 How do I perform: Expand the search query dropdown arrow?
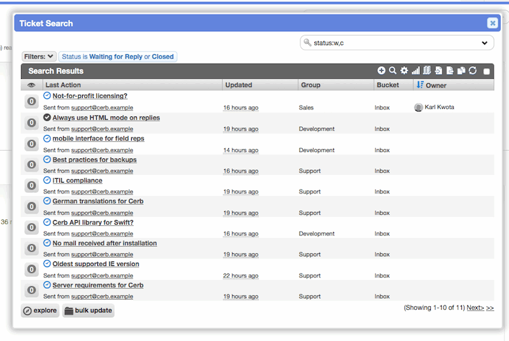485,43
